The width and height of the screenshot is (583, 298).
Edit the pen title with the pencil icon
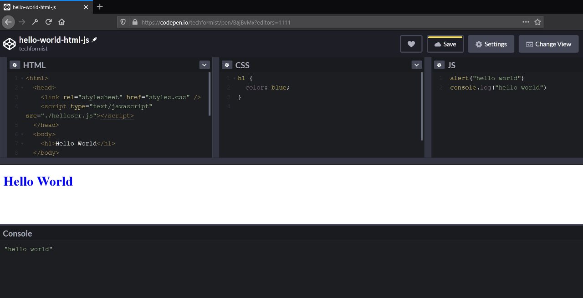pos(94,40)
